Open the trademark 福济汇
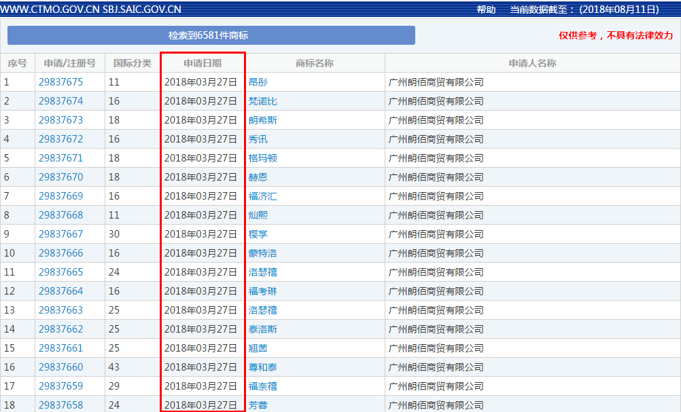The height and width of the screenshot is (412, 681). click(x=263, y=196)
